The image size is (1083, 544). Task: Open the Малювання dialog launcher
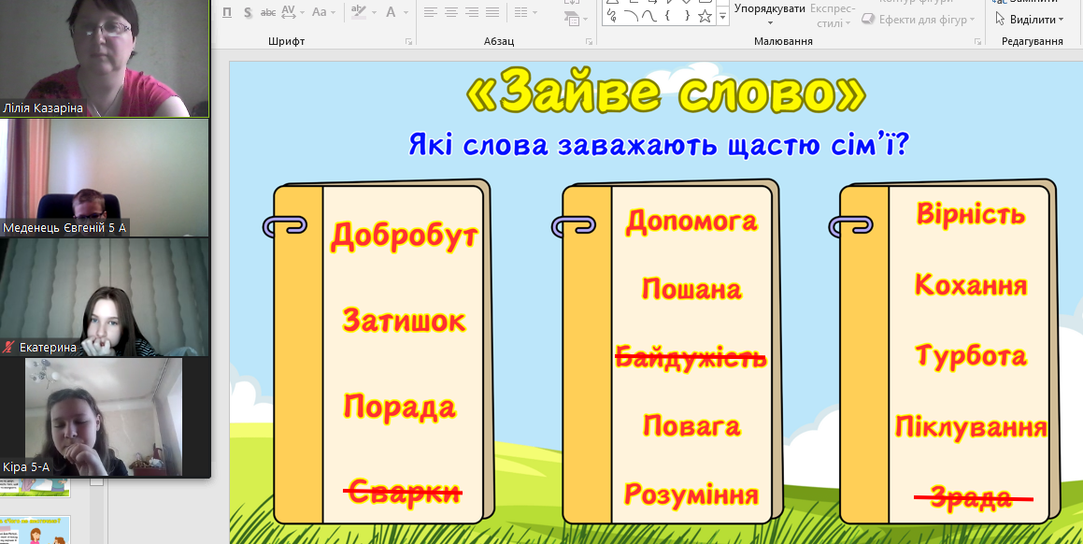[x=978, y=41]
